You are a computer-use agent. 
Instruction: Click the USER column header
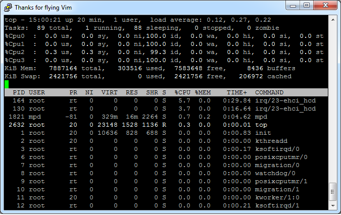(x=37, y=92)
